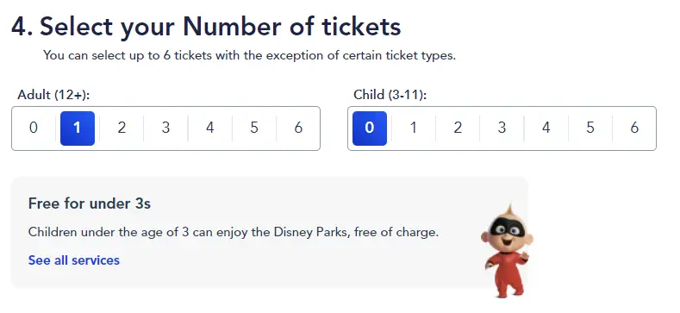The height and width of the screenshot is (313, 680).
Task: Open the See all services link
Action: pyautogui.click(x=74, y=260)
